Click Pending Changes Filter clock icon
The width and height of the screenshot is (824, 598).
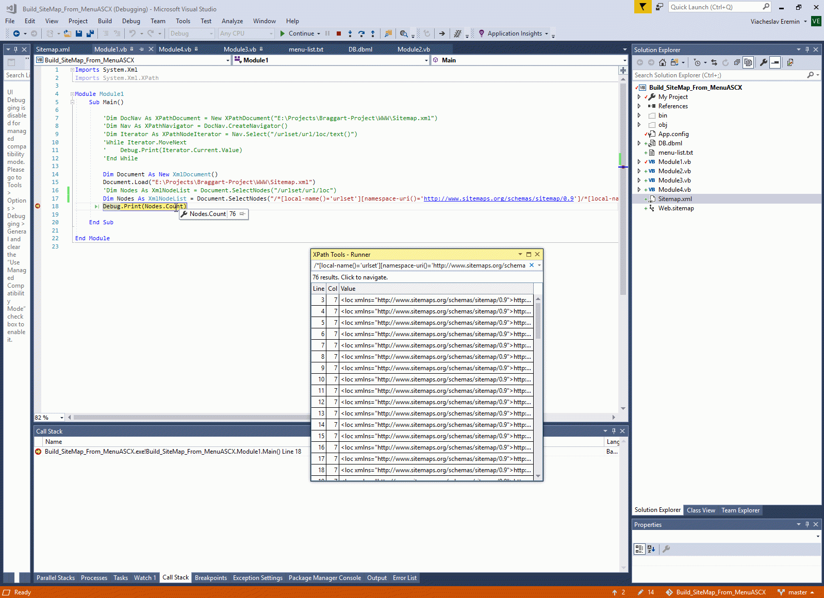(697, 62)
